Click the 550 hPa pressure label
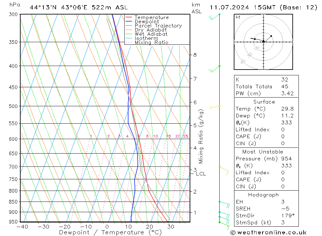322x236 pixels. (13, 123)
